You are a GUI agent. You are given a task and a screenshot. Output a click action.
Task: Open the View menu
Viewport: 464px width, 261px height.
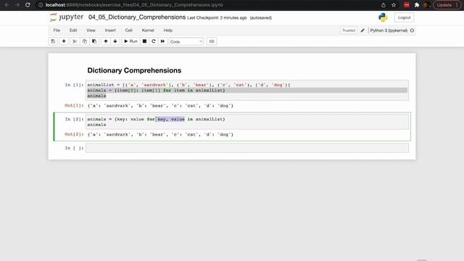pos(91,30)
